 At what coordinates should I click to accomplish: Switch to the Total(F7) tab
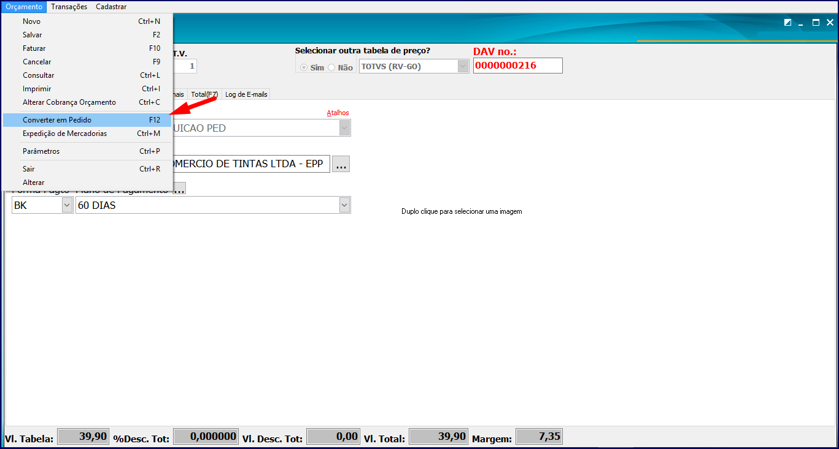click(x=204, y=94)
